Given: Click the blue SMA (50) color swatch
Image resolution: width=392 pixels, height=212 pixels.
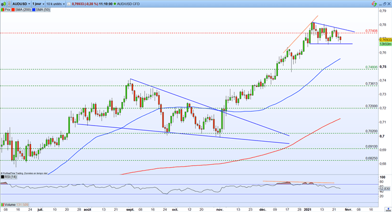Looking at the screenshot, I should pos(34,10).
